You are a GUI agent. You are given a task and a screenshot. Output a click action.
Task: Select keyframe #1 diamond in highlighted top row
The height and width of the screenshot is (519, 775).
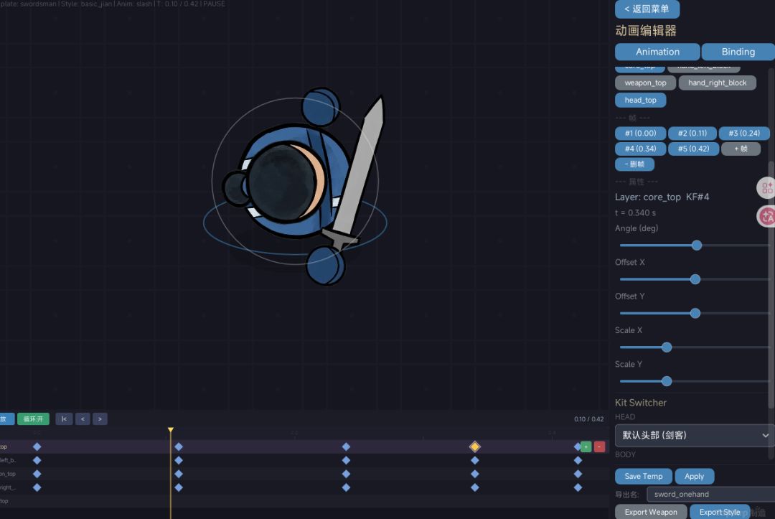pyautogui.click(x=37, y=446)
